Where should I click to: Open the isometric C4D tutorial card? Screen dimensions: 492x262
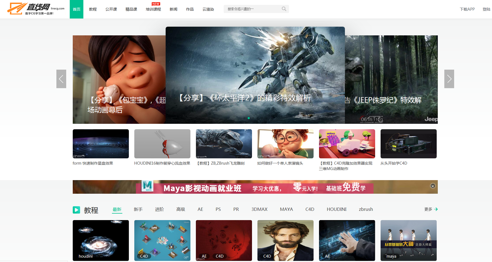[x=162, y=241]
